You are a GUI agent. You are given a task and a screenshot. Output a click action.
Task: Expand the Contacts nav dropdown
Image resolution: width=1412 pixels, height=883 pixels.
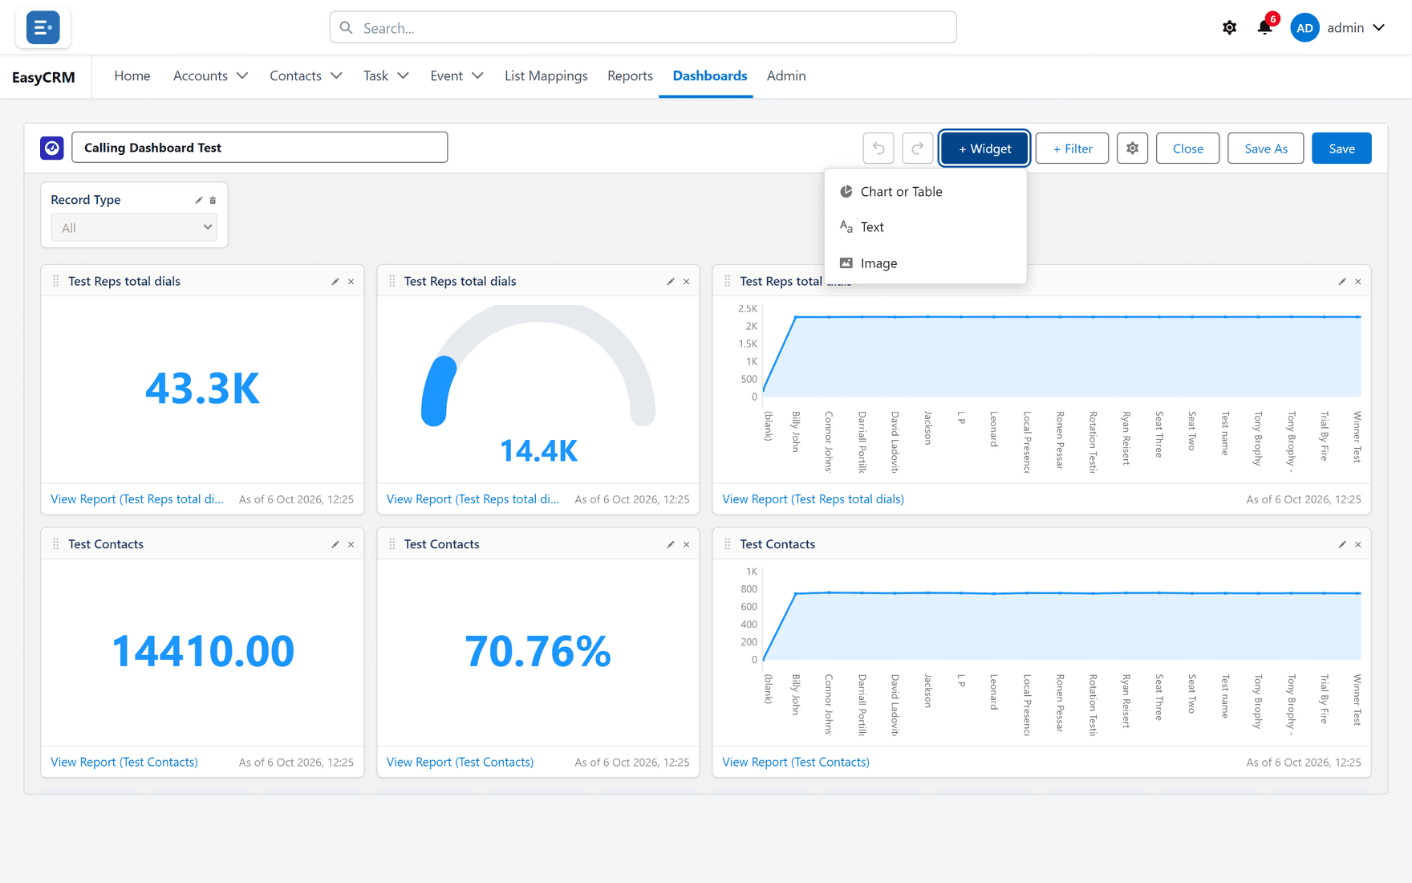coord(336,76)
